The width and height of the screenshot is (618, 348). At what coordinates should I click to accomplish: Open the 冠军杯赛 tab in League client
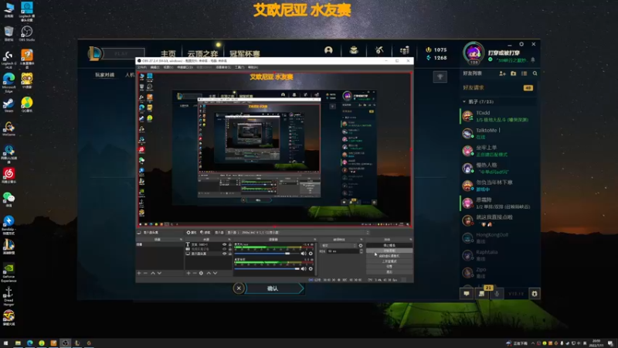[245, 53]
